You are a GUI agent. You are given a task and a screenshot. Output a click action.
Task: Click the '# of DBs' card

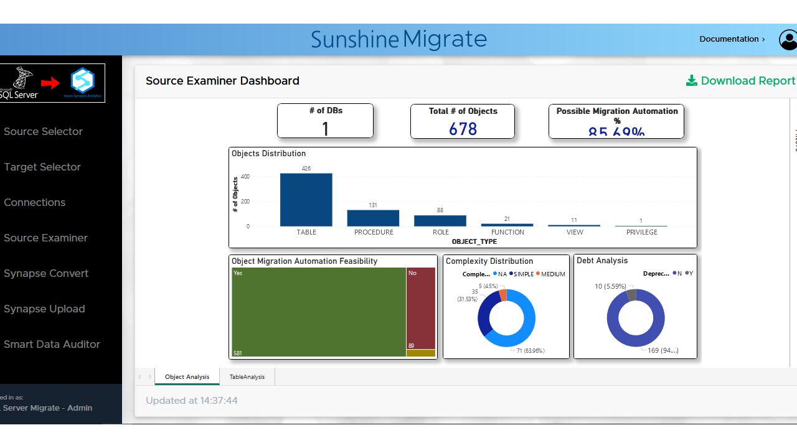pyautogui.click(x=325, y=121)
